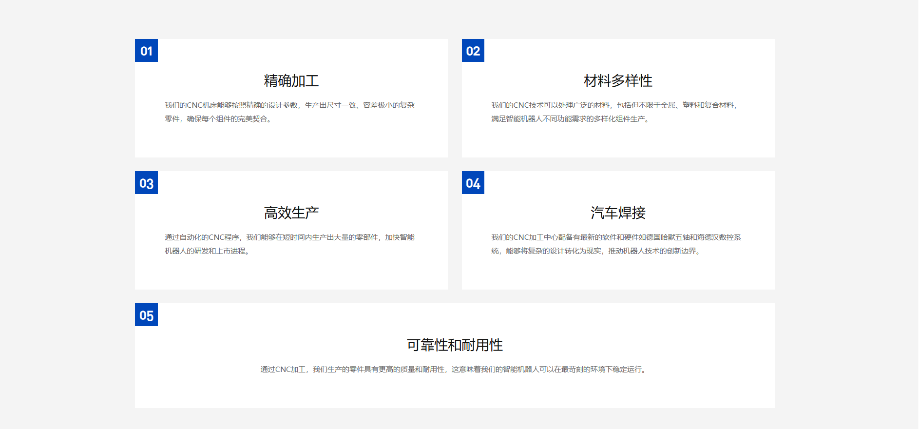Click the line starting 满足智能机器人

pyautogui.click(x=571, y=119)
